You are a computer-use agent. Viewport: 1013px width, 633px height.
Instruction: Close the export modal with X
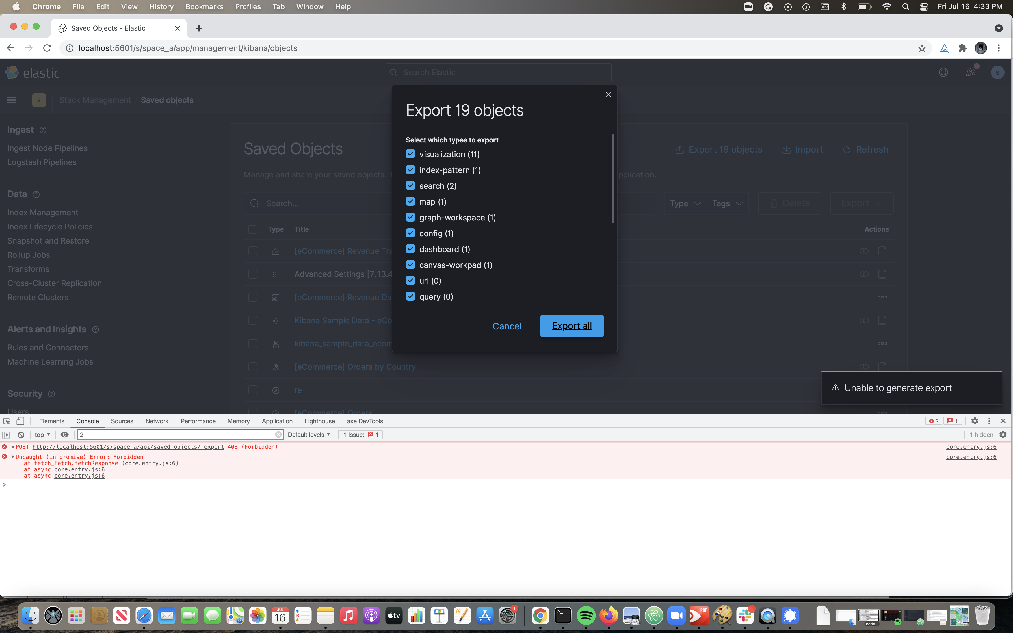[608, 95]
